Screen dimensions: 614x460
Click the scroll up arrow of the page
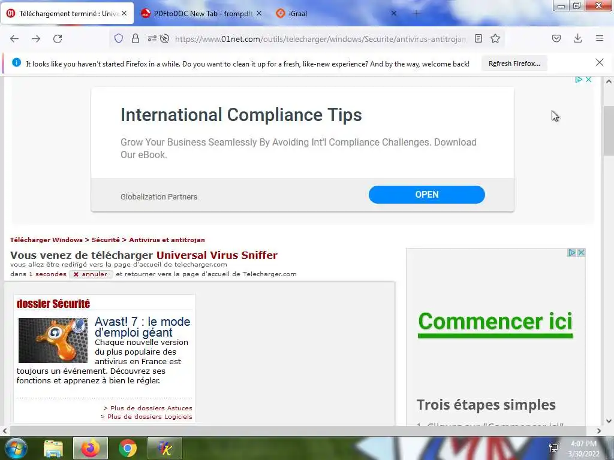(609, 81)
